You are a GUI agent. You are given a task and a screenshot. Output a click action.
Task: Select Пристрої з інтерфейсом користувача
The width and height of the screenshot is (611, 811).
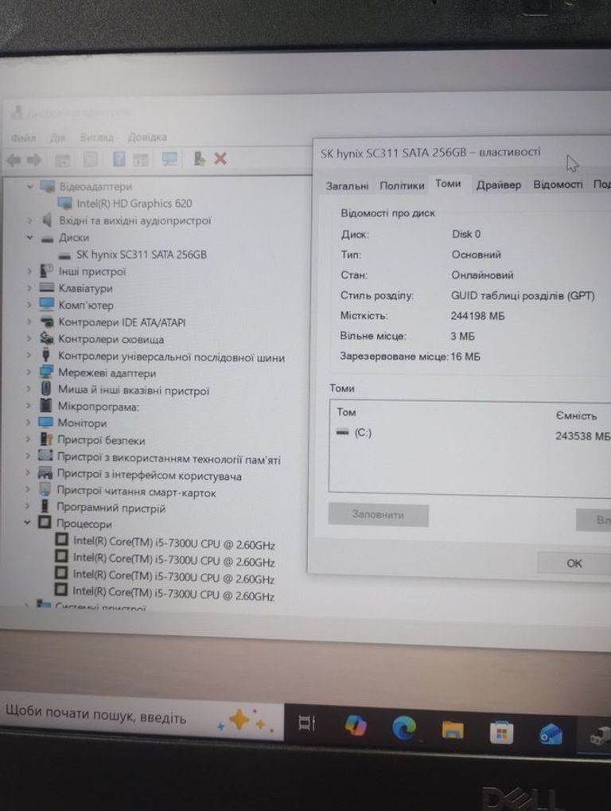[149, 475]
